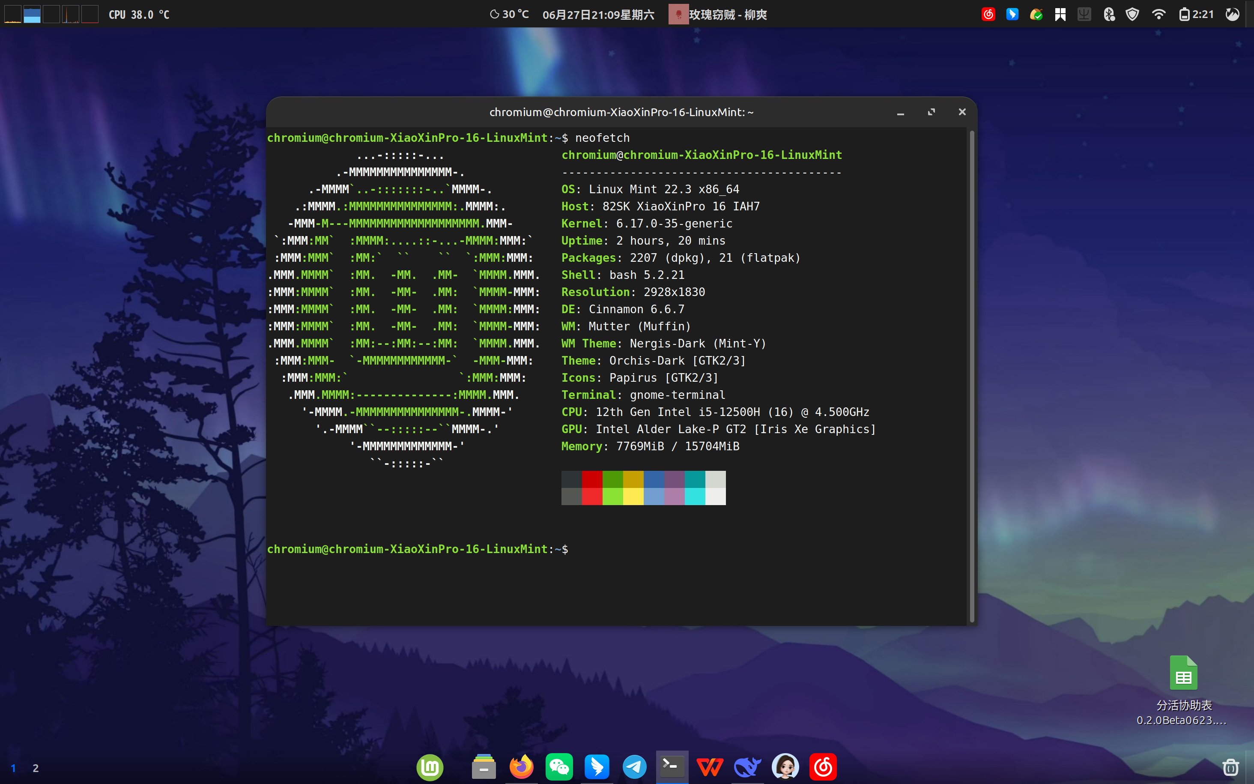Open the now-playing song 玫瑰窃贼 - 柳爽
Image resolution: width=1254 pixels, height=784 pixels.
coord(718,15)
